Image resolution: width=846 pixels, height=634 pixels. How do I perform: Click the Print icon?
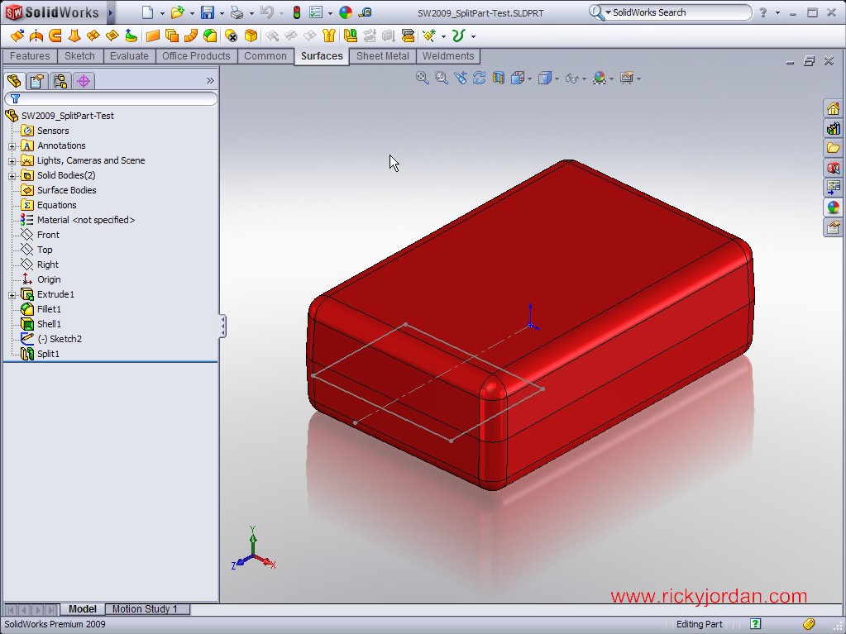(x=237, y=12)
